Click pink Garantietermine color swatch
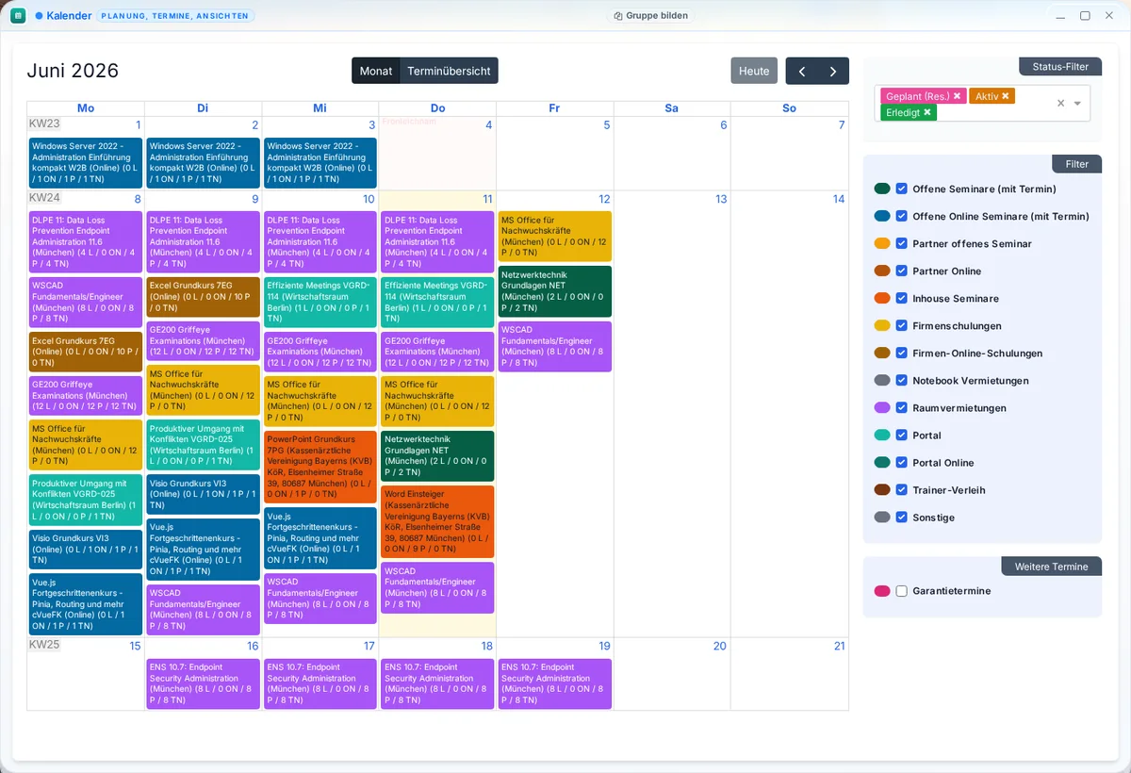The image size is (1131, 773). click(x=882, y=591)
